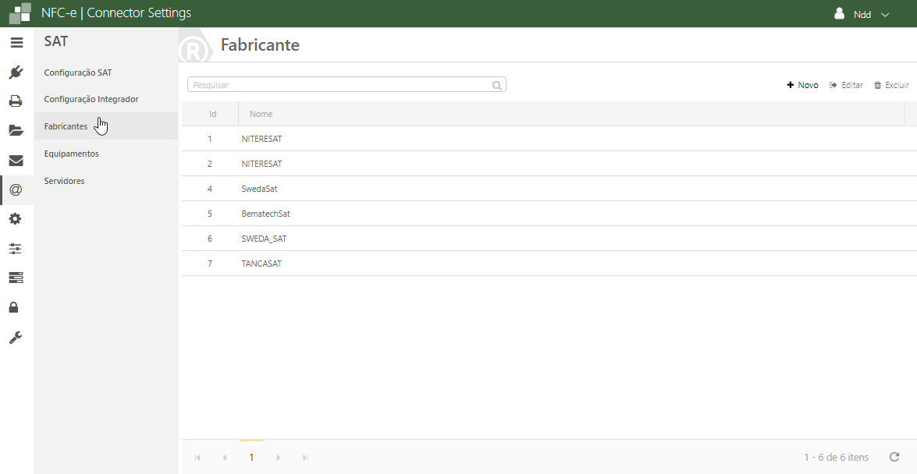
Task: Select the printer icon in sidebar
Action: [x=16, y=101]
